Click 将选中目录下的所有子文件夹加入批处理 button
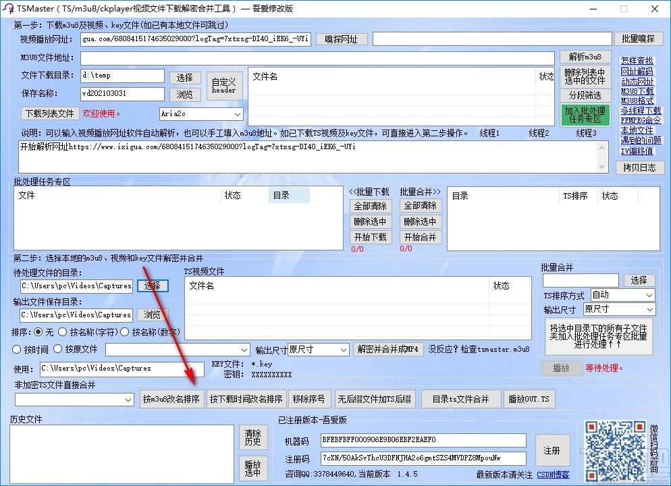Image resolution: width=671 pixels, height=486 pixels. tap(599, 336)
